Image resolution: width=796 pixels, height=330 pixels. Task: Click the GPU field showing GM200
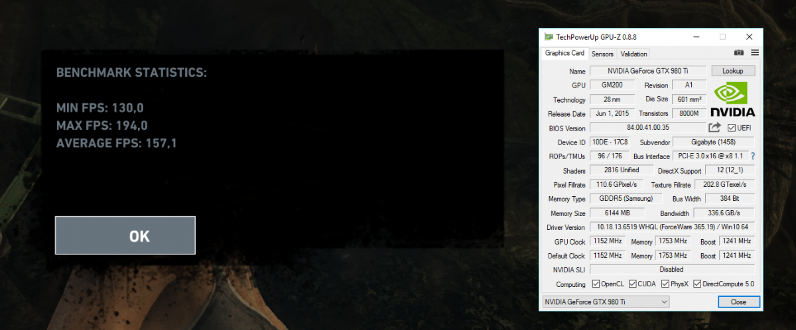(611, 85)
